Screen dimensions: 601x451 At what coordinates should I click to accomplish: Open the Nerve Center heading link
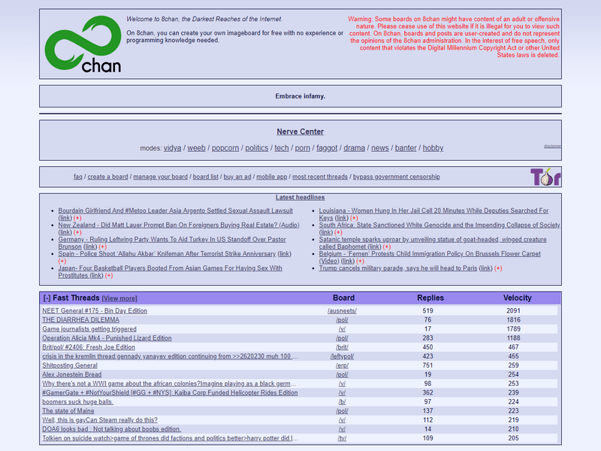(x=300, y=132)
